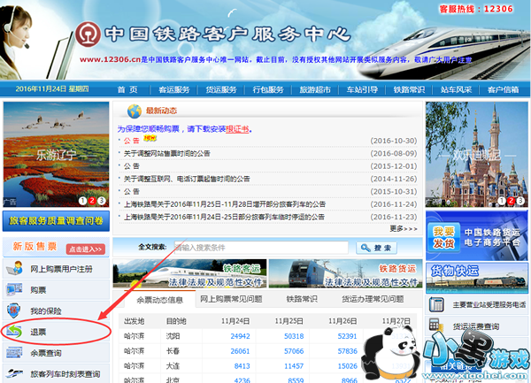The height and width of the screenshot is (383, 531).
Task: Click the calculator icon beside 货运运费查询
Action: point(435,326)
